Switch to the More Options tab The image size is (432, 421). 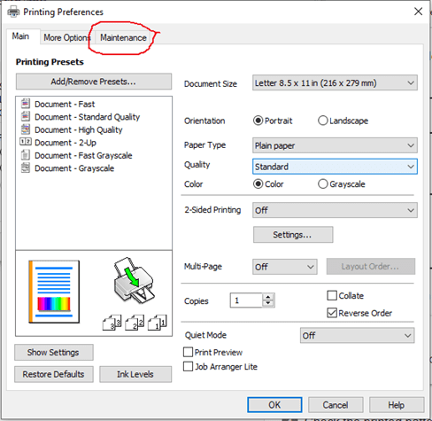pyautogui.click(x=66, y=37)
